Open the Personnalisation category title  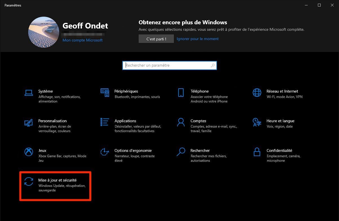(x=52, y=121)
